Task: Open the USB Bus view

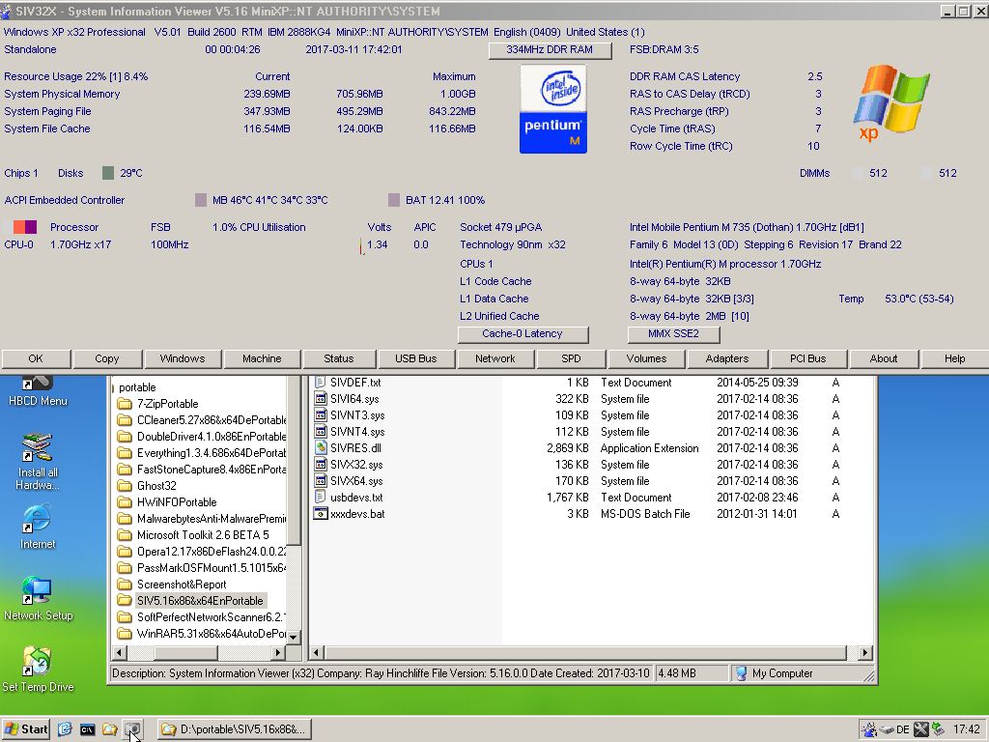Action: 415,358
